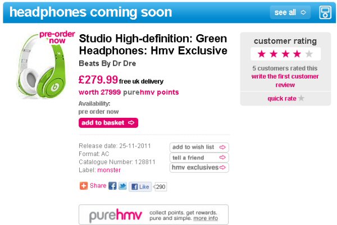
Task: Rate product with the fifth grey star
Action: 309,54
